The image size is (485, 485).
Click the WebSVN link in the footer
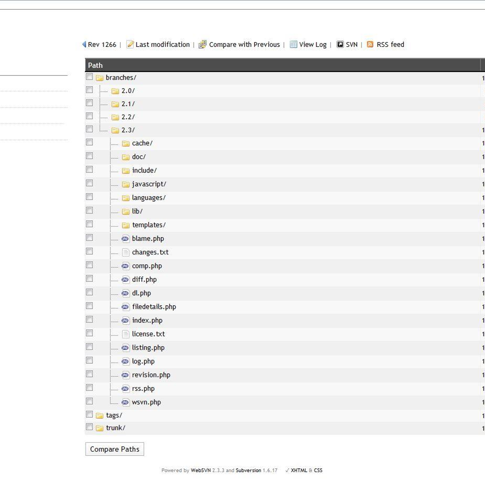pos(200,470)
